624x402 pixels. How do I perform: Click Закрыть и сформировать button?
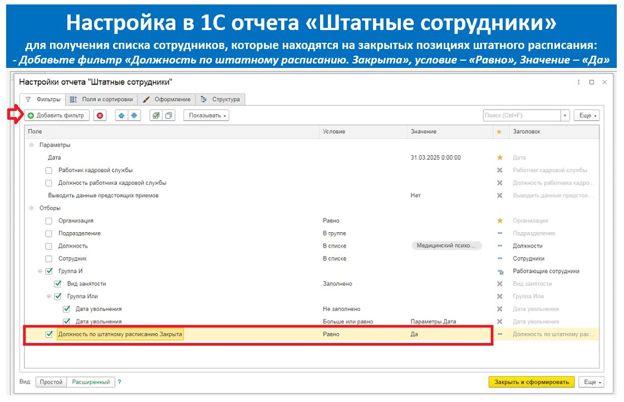(x=532, y=382)
